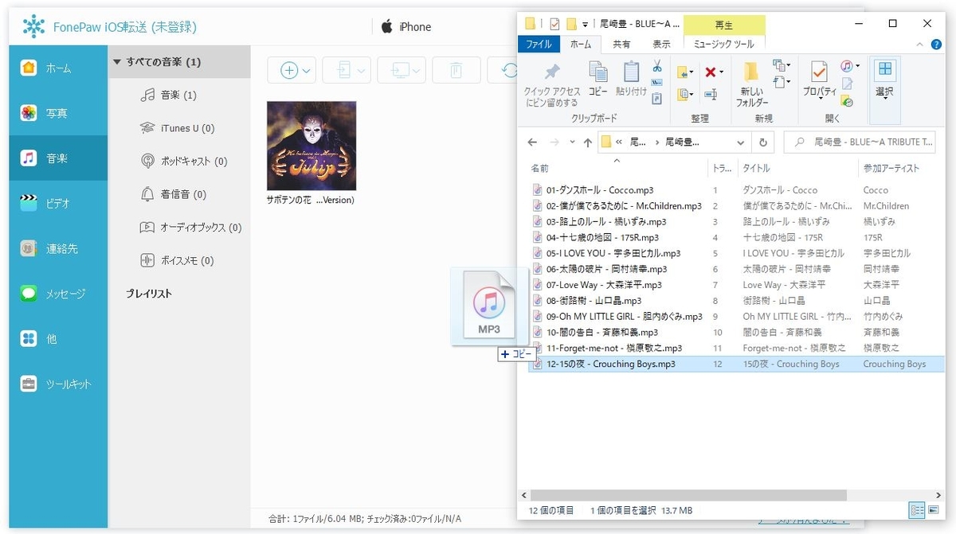Click 新しいフォルダー in the ribbon
956x534 pixels.
752,85
